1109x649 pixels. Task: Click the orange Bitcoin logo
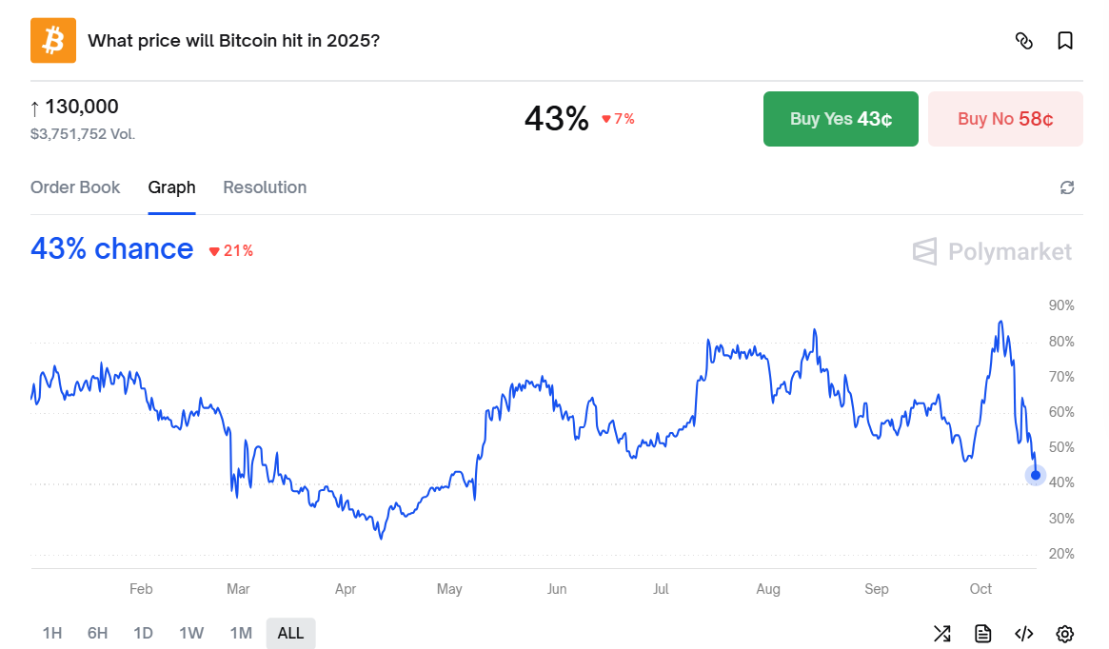[53, 41]
